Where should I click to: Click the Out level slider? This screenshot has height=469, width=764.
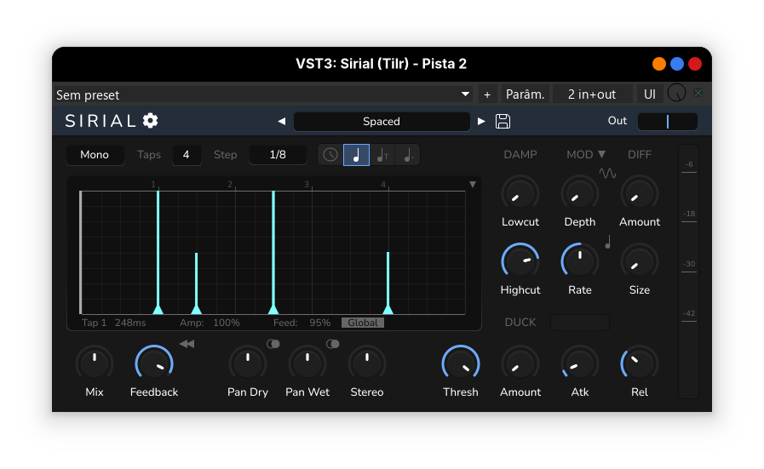pyautogui.click(x=668, y=121)
